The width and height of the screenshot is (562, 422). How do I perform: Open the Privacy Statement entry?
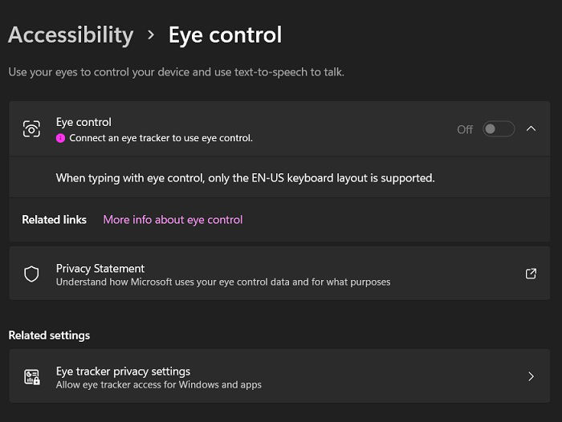pyautogui.click(x=279, y=274)
